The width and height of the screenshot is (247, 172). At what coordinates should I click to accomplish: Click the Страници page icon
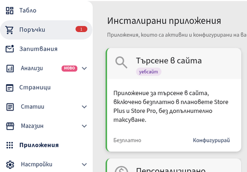click(x=10, y=87)
